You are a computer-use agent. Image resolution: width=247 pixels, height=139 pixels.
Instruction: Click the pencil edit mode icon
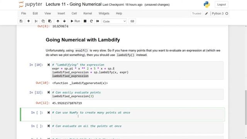point(206,14)
